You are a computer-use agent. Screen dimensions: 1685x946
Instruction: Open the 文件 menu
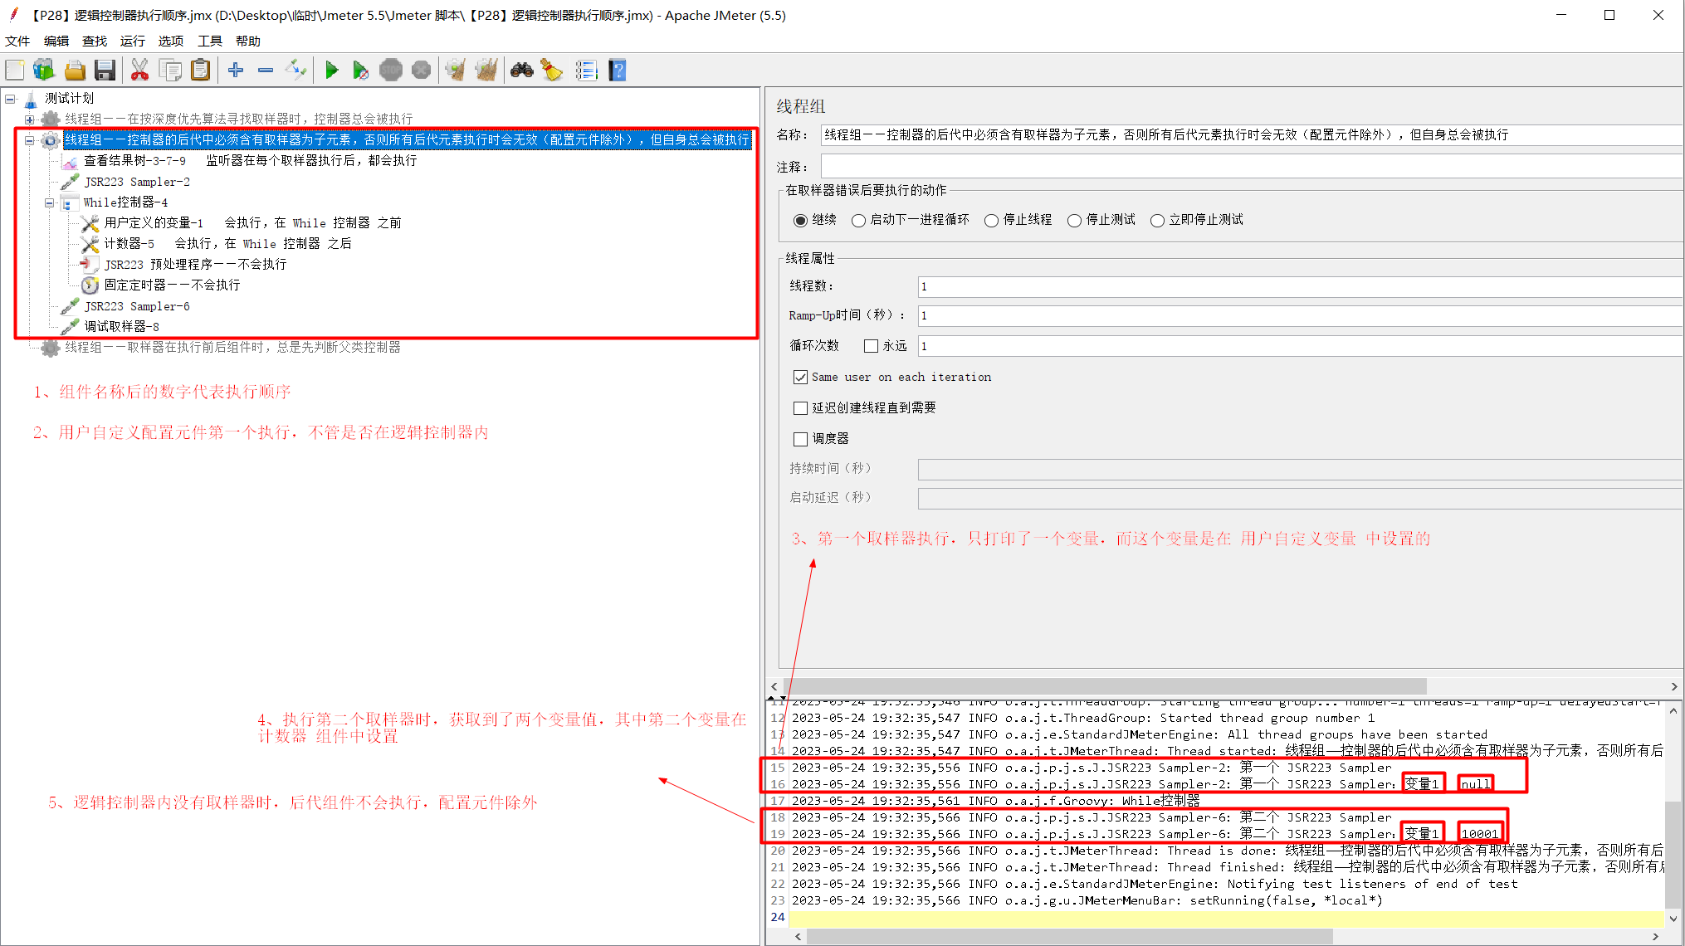click(x=17, y=41)
